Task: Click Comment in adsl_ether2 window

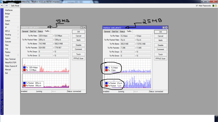Action: pyautogui.click(x=78, y=49)
